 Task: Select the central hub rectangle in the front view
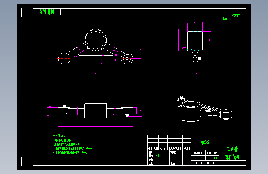(96, 111)
